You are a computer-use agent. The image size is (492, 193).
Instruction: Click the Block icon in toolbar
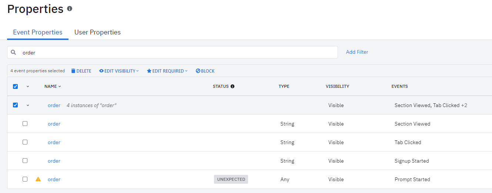(198, 71)
